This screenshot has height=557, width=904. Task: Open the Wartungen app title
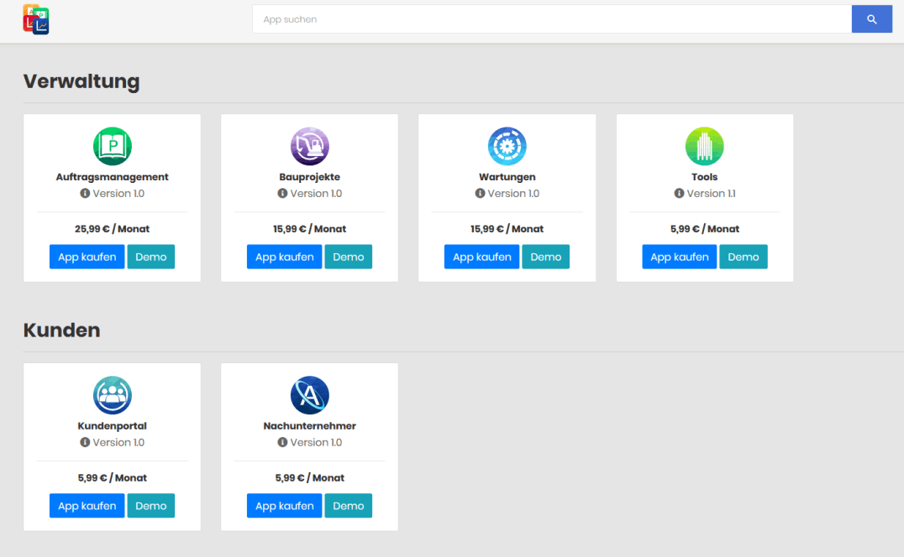click(507, 177)
